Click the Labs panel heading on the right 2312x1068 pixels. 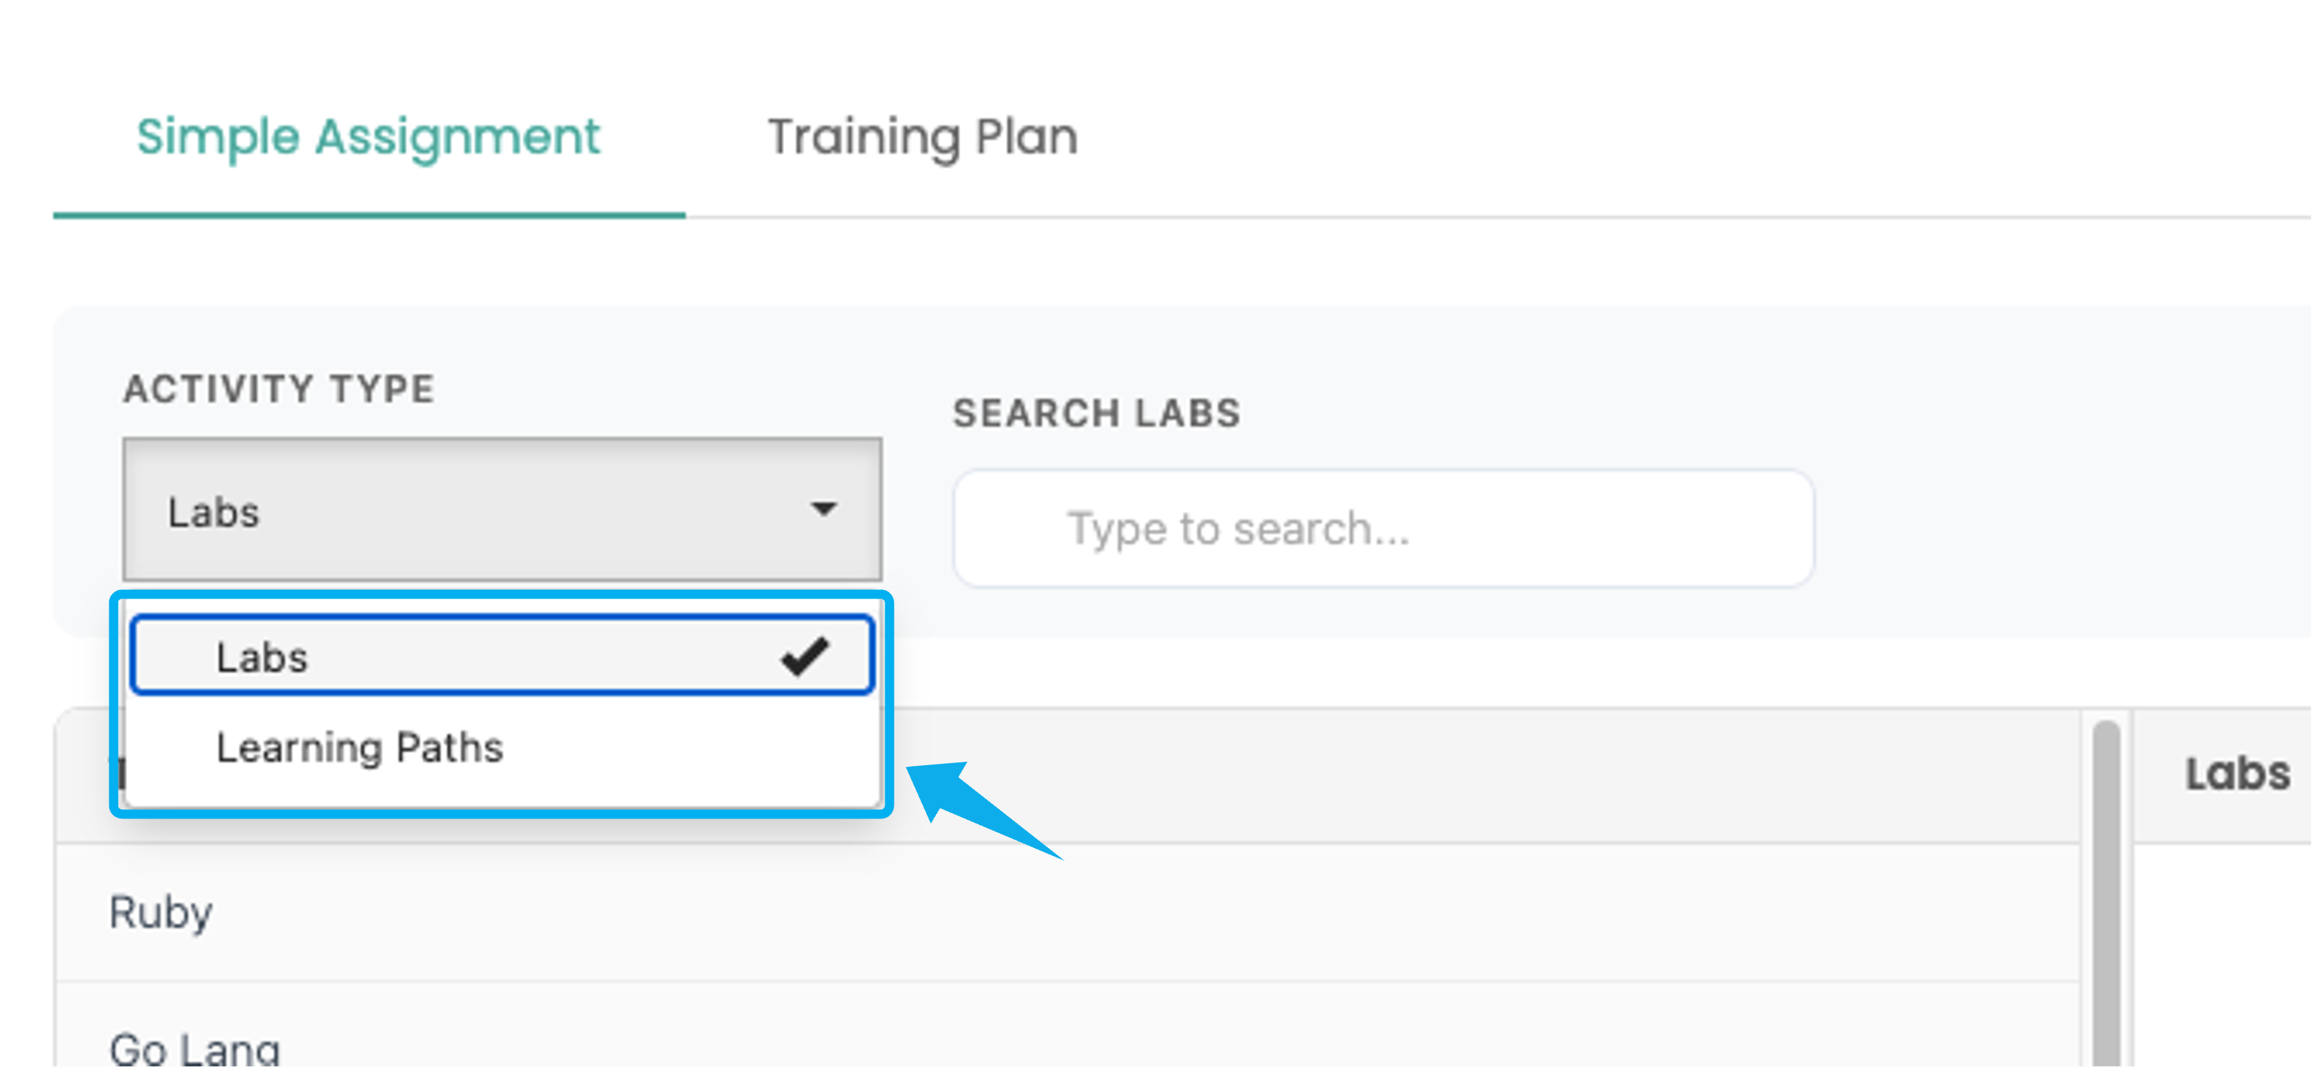[2237, 774]
